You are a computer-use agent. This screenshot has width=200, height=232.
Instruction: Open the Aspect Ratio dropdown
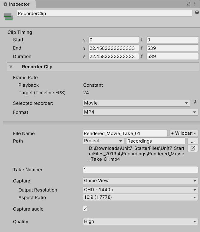(x=140, y=198)
